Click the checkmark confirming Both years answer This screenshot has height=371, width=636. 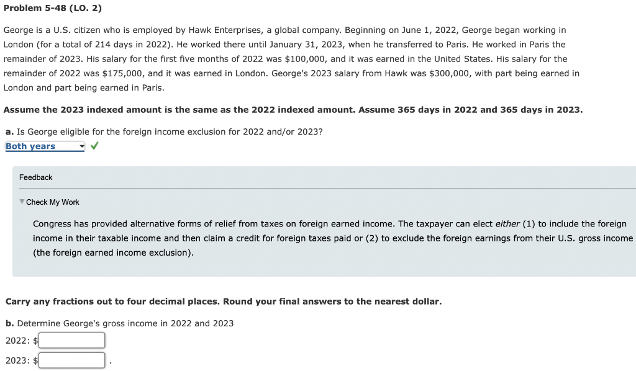tap(94, 146)
